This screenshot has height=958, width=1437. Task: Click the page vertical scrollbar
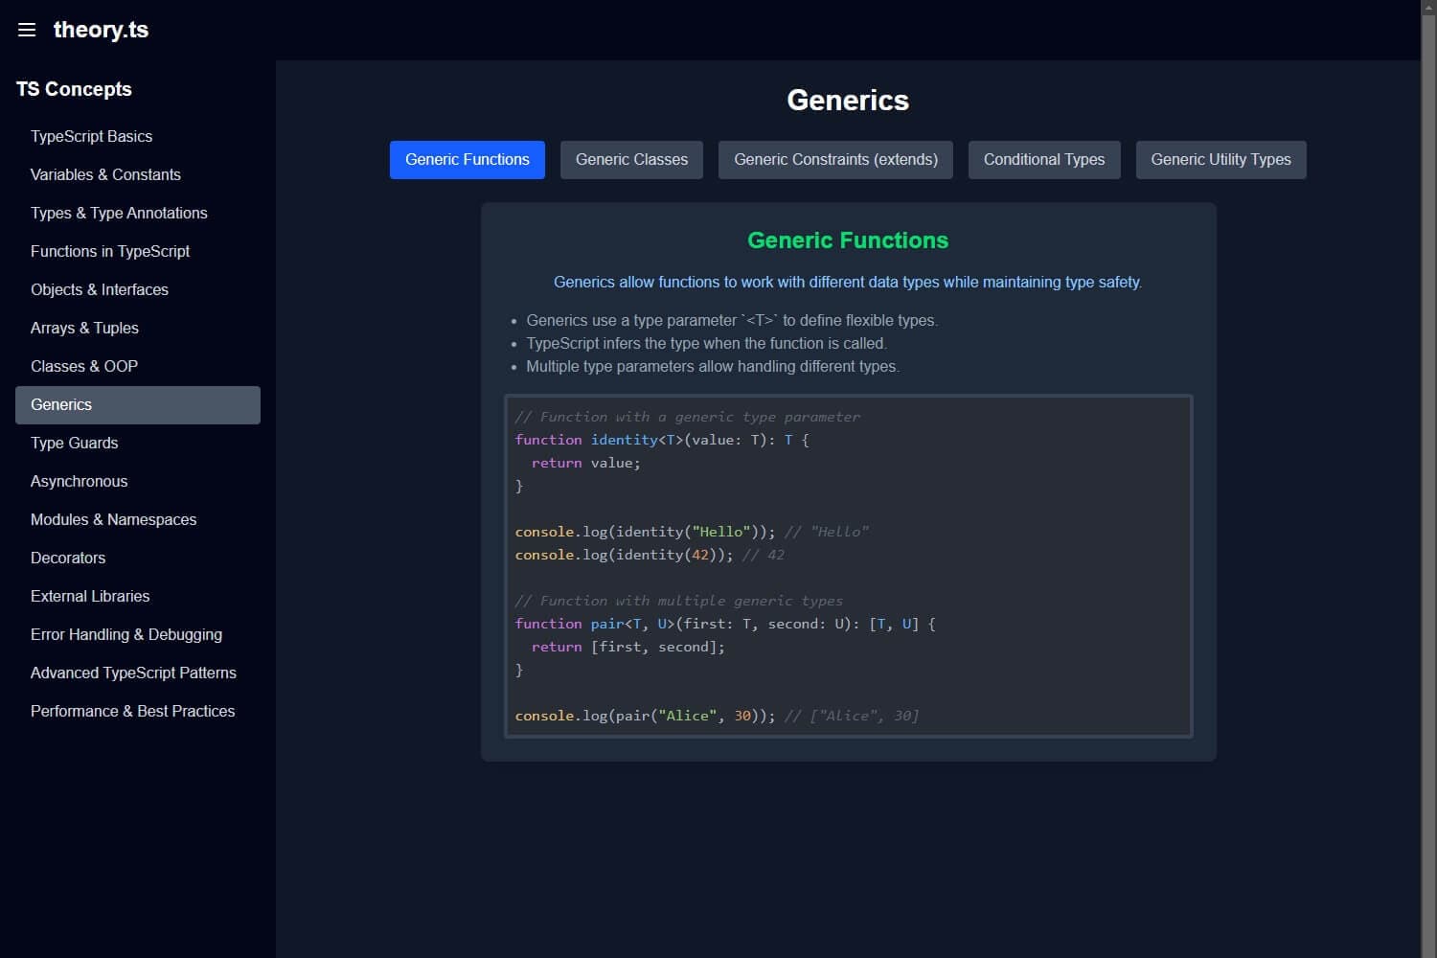pyautogui.click(x=1428, y=479)
